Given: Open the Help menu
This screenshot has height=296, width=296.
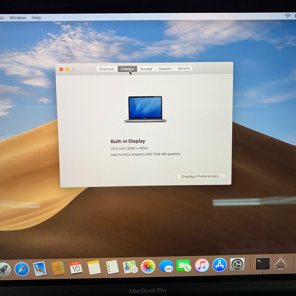Looking at the screenshot, I should (x=36, y=18).
